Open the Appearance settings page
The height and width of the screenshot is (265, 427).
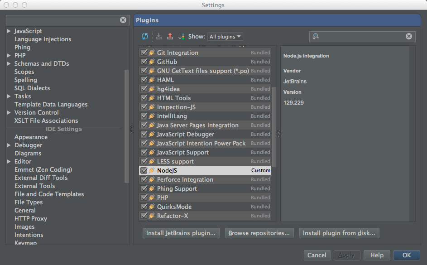coord(31,137)
